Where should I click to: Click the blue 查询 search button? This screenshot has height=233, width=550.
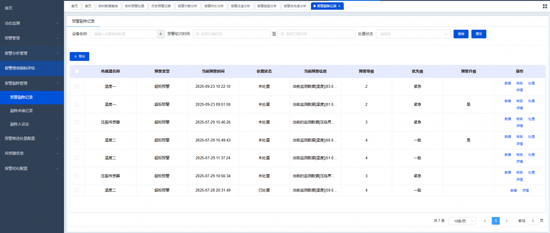460,34
